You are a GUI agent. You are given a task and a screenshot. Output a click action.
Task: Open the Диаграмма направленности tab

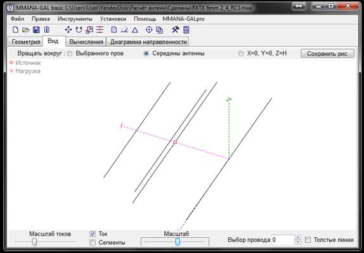pos(148,42)
